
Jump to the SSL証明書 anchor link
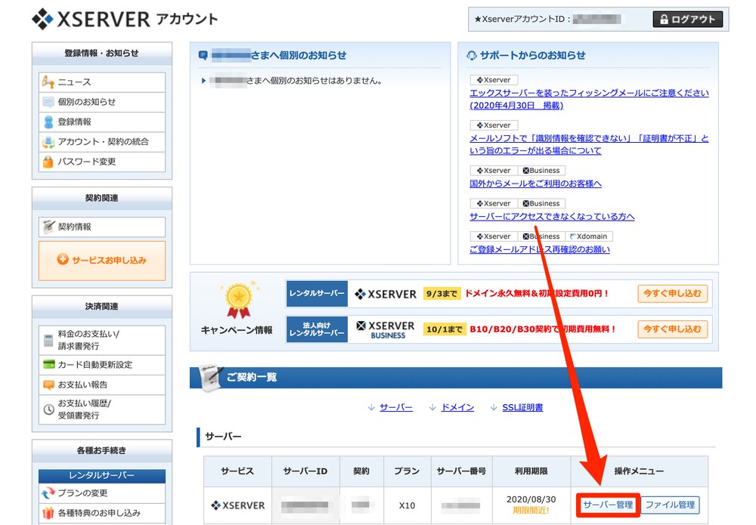tap(522, 407)
